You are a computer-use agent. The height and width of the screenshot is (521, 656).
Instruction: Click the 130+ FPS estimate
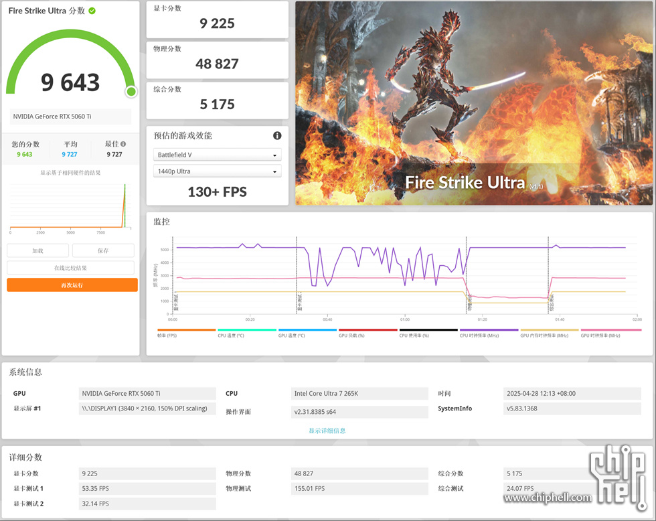(x=217, y=192)
